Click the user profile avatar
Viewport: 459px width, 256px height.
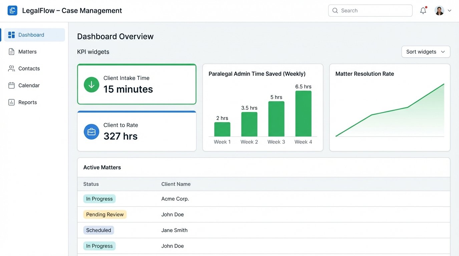tap(439, 11)
